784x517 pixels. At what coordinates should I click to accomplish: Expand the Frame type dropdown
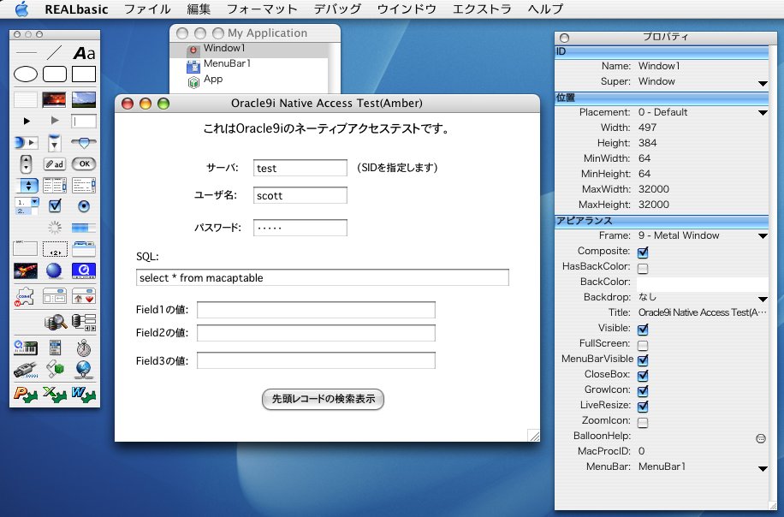pos(763,236)
